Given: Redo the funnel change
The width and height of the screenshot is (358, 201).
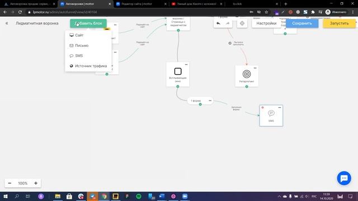Looking at the screenshot, I should (x=228, y=23).
